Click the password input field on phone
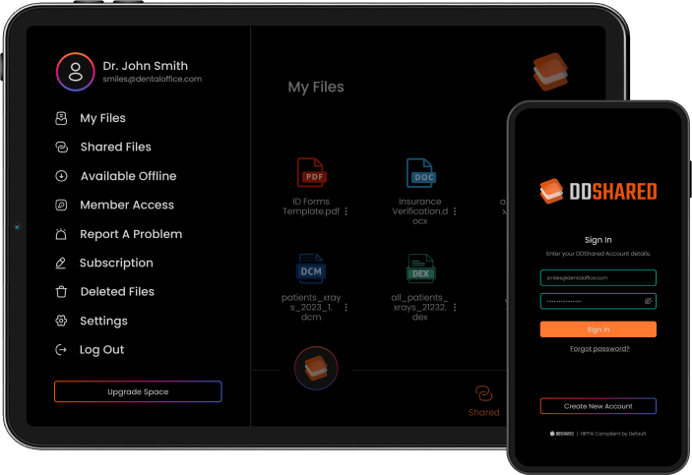This screenshot has height=475, width=692. coord(598,301)
